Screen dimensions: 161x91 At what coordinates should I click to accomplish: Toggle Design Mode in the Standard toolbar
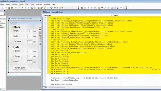(32, 8)
